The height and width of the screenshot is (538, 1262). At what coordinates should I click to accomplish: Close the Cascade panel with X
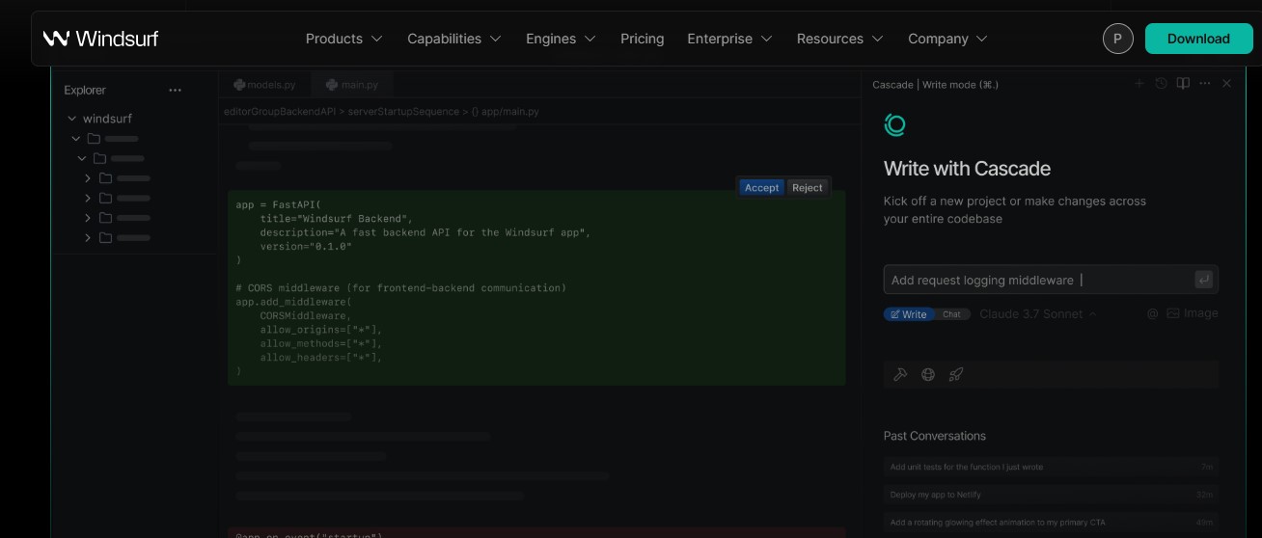tap(1226, 84)
